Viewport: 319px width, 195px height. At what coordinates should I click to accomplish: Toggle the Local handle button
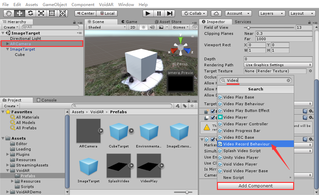pyautogui.click(x=107, y=13)
